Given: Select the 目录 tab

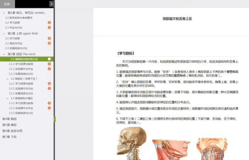Looking at the screenshot, I should coord(7,4).
